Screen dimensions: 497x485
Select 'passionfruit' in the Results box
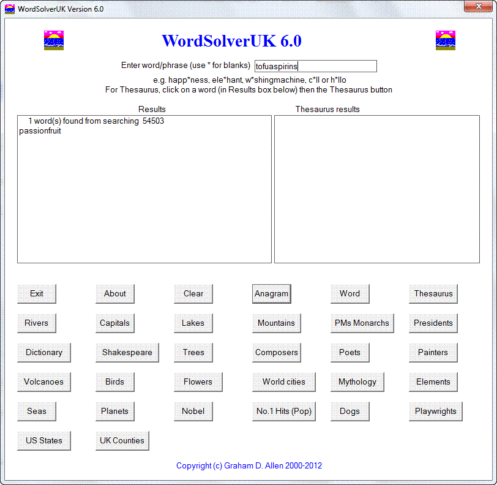(40, 130)
